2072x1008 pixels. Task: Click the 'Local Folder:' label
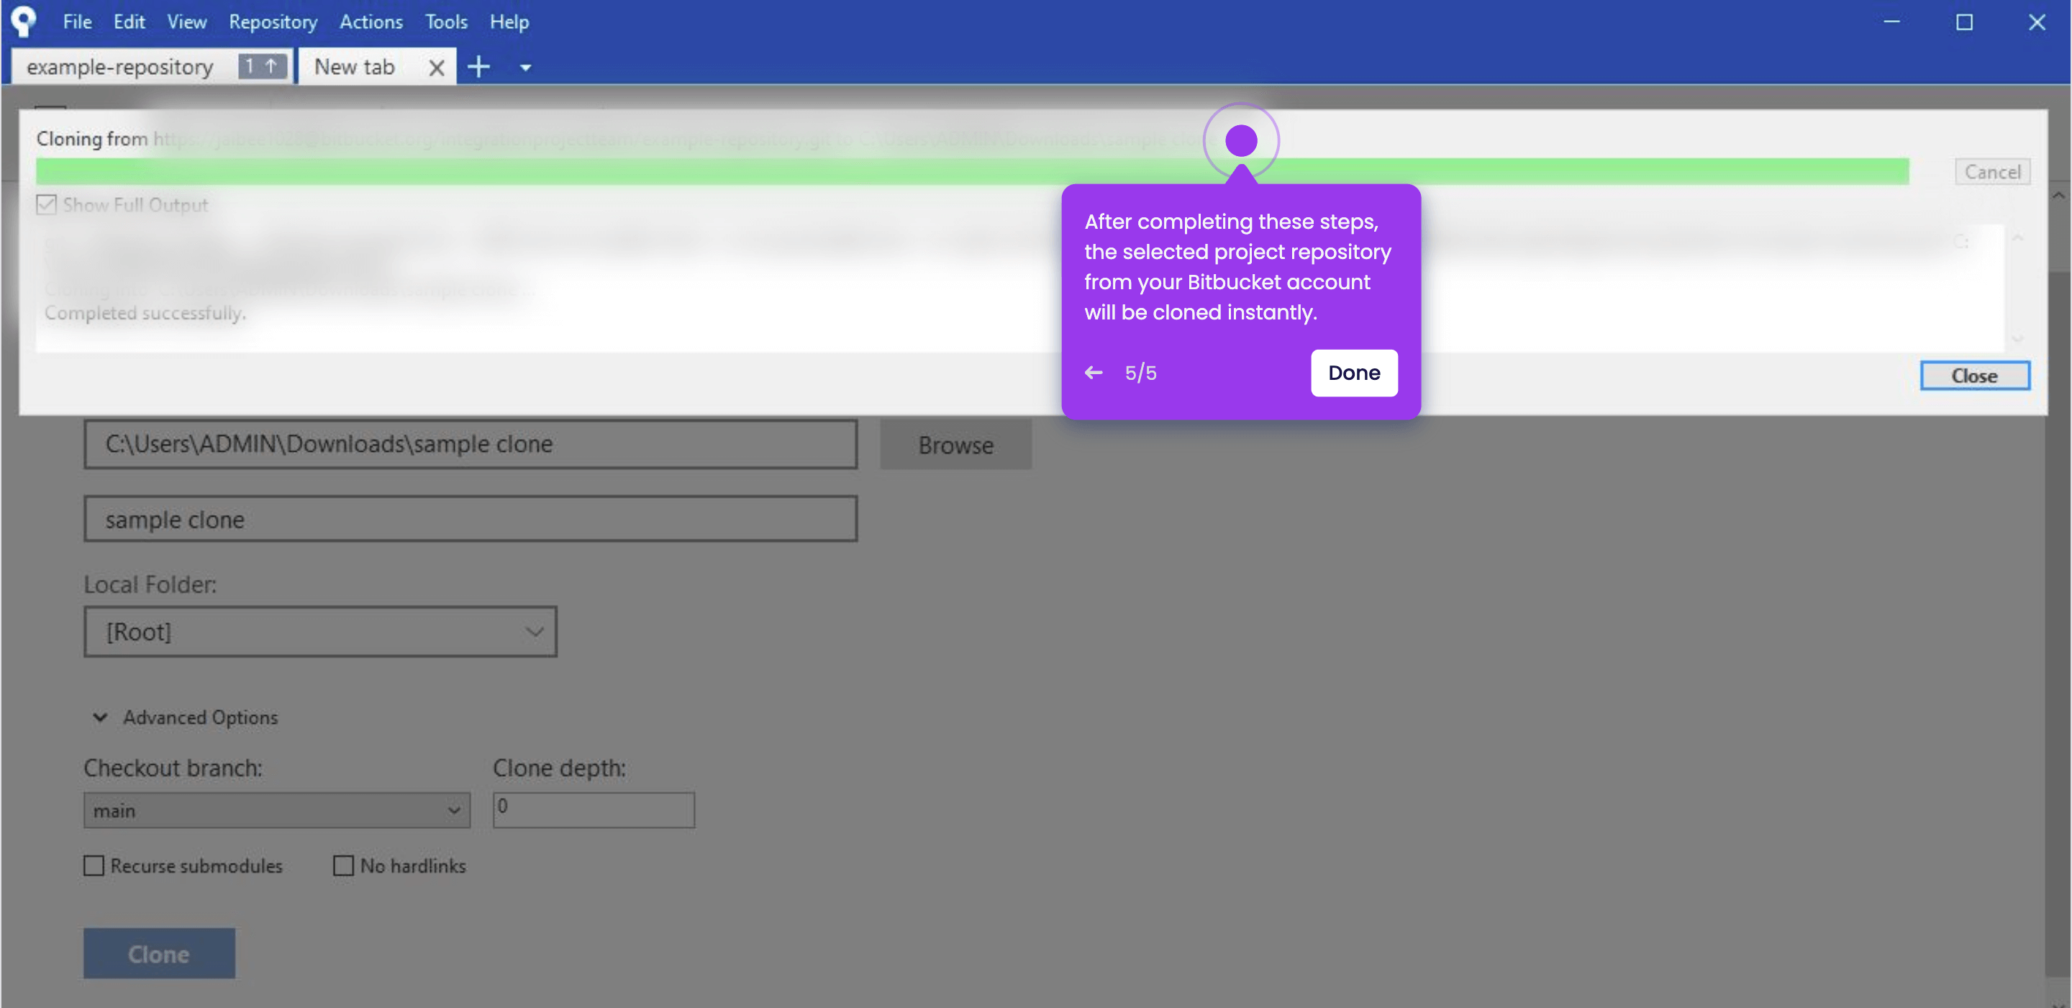[150, 584]
